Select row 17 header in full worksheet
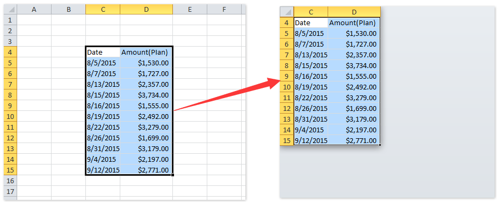 (10, 191)
